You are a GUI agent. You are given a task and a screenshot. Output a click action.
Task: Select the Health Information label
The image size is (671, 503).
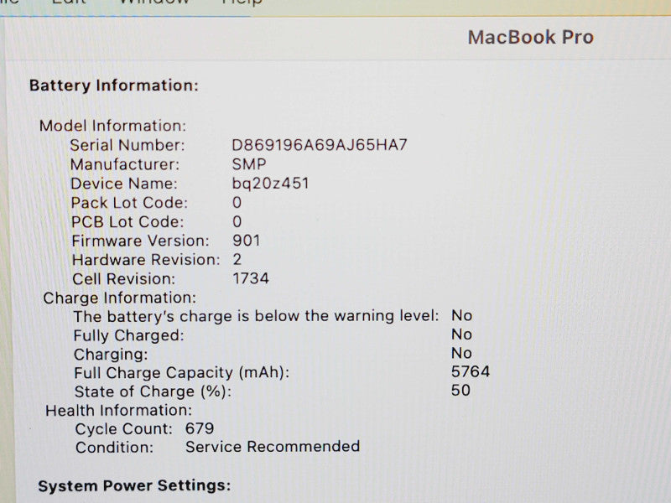(119, 411)
